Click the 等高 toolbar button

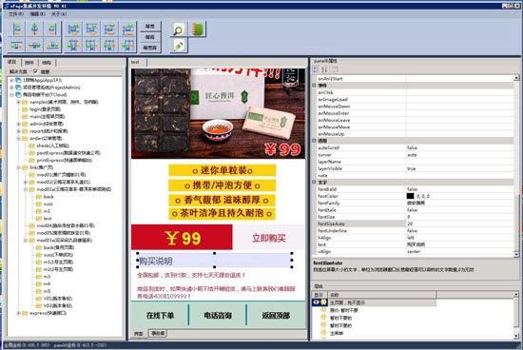pyautogui.click(x=150, y=37)
